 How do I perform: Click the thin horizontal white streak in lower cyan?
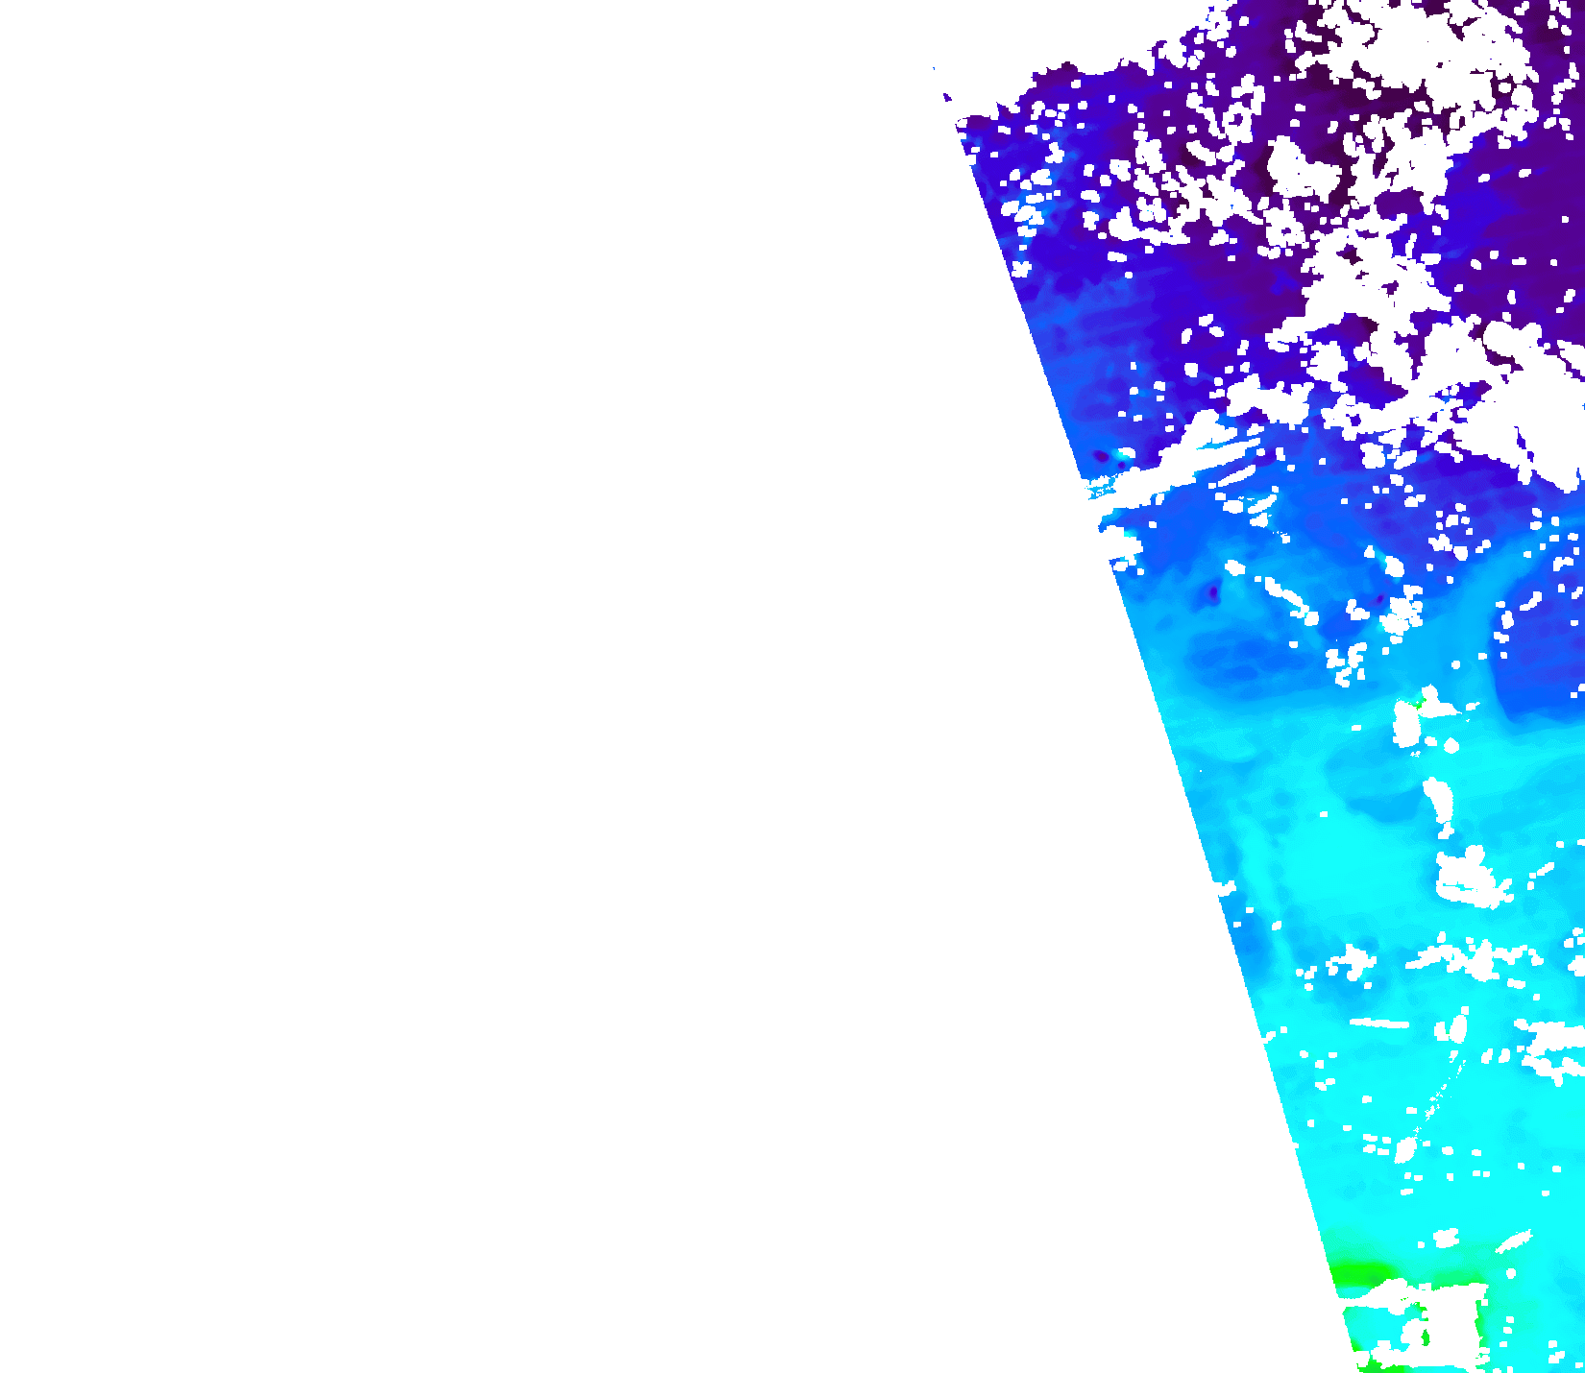(1379, 1024)
